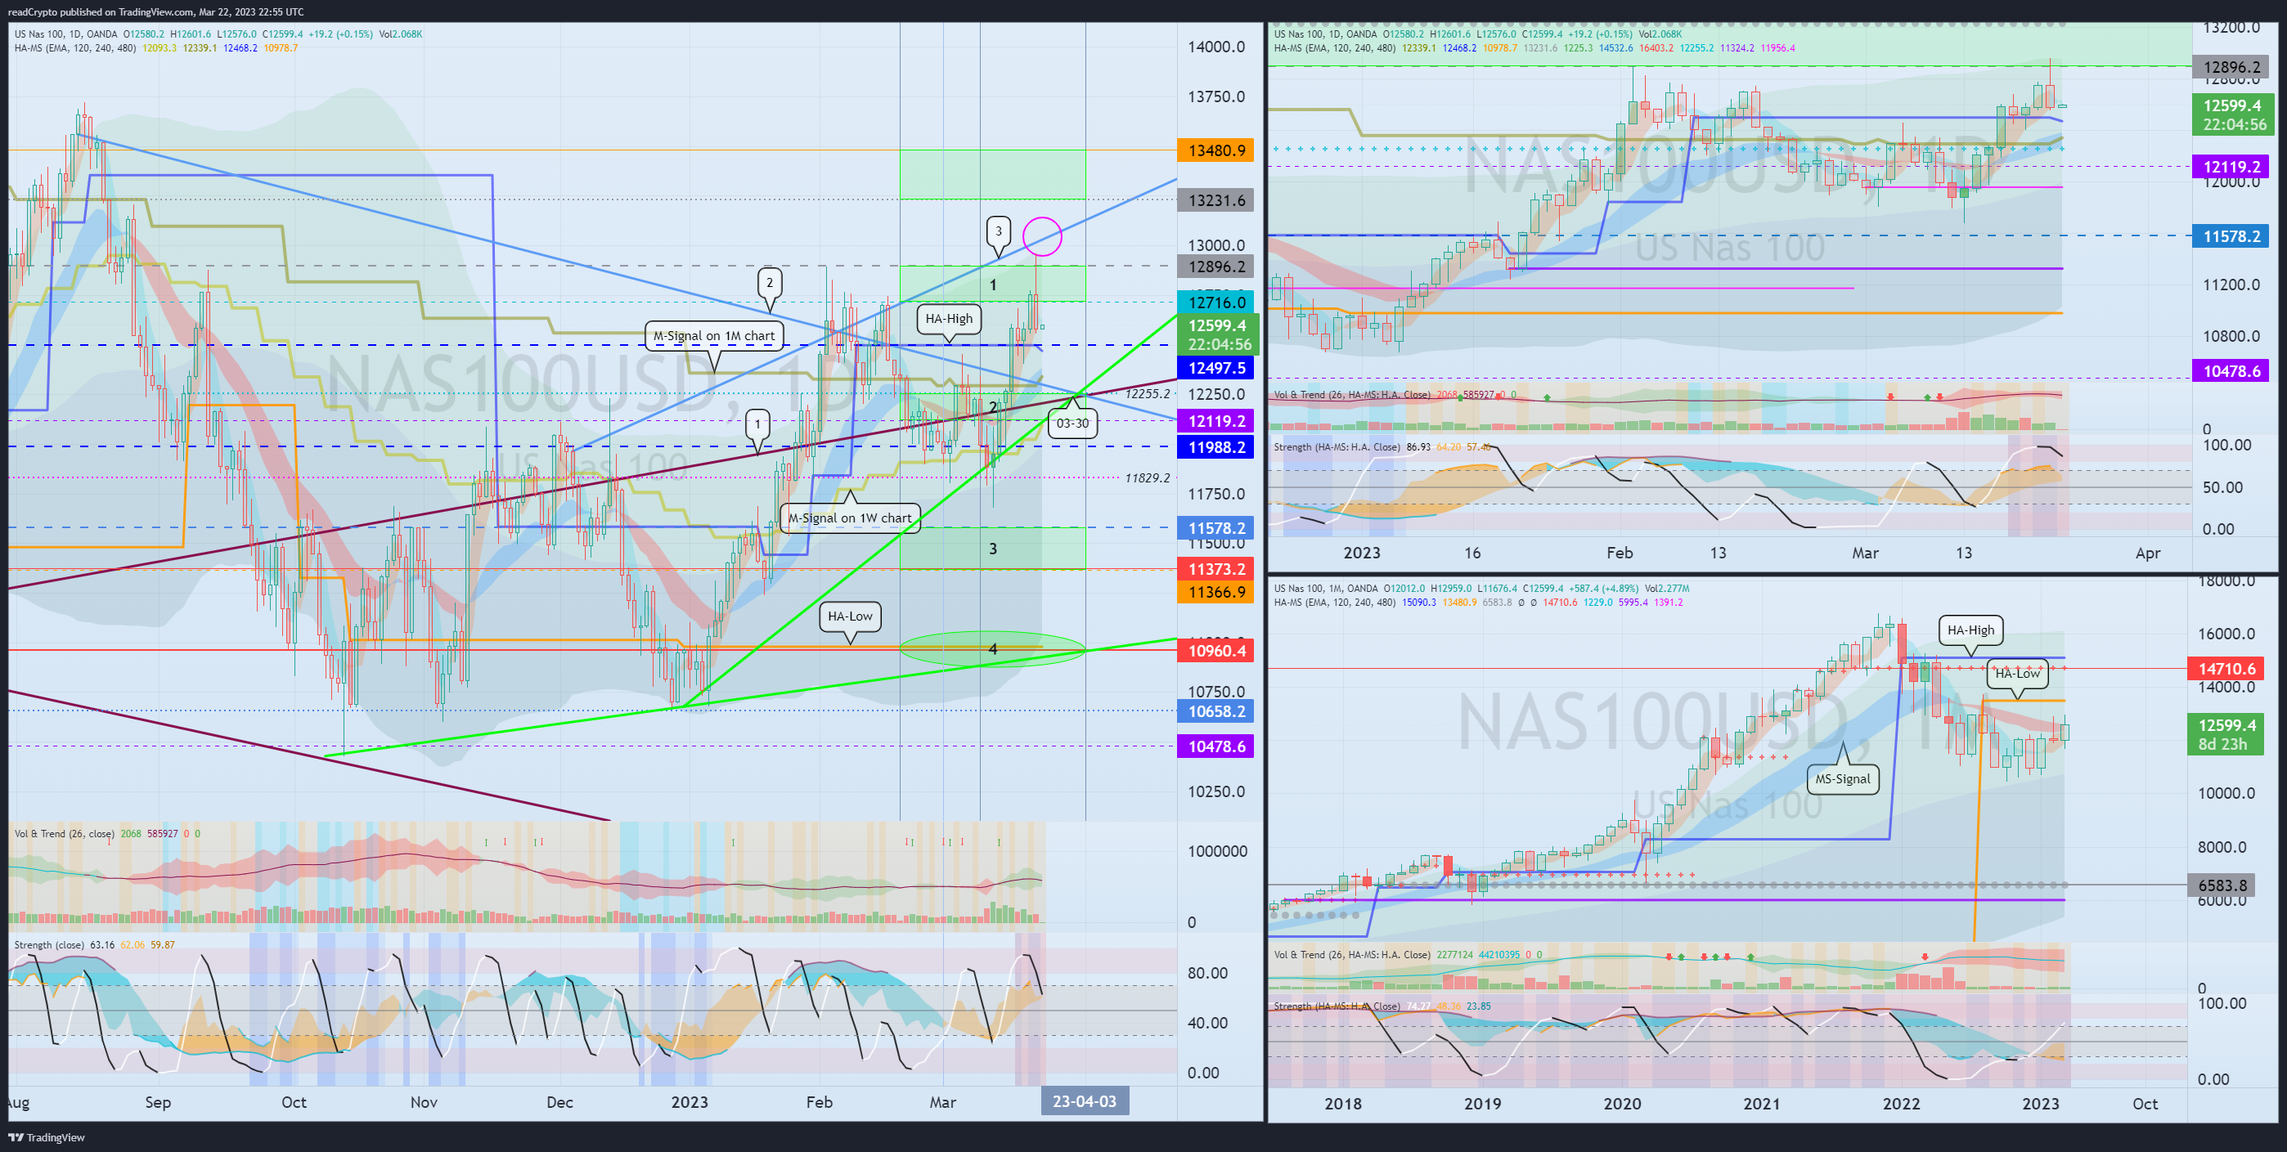The image size is (2287, 1152).
Task: Click the orange 11366.9 price label
Action: 1215,592
